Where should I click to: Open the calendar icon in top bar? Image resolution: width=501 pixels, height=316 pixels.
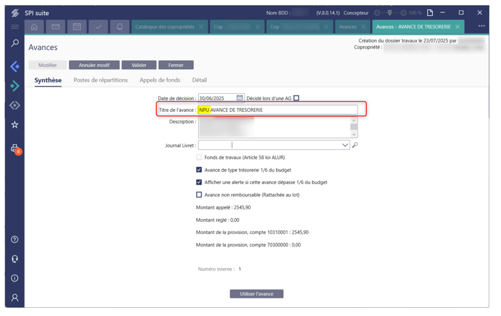pyautogui.click(x=76, y=27)
